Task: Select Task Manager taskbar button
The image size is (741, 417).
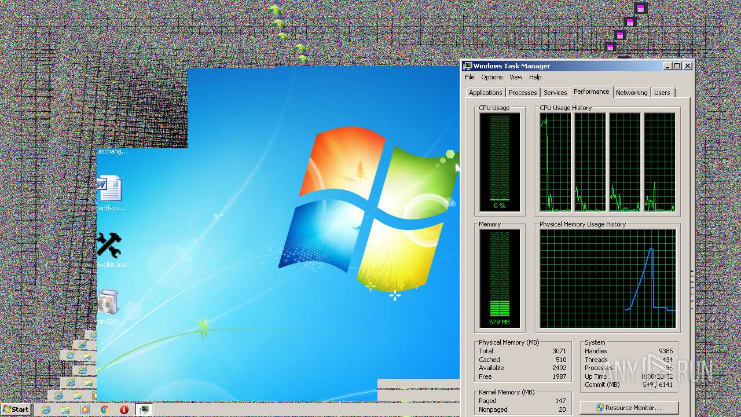Action: [x=144, y=409]
